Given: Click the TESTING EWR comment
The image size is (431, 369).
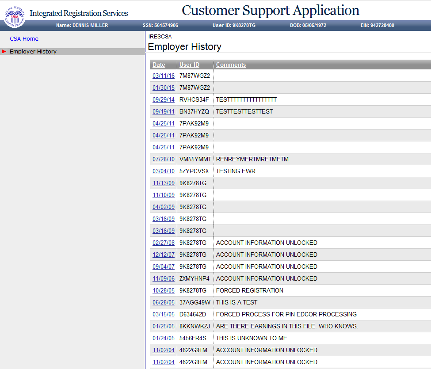Looking at the screenshot, I should coord(236,171).
